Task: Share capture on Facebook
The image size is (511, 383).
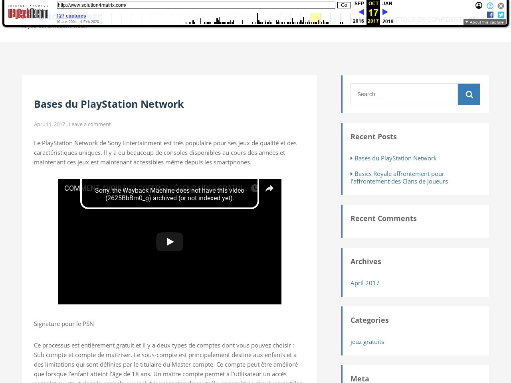Action: click(490, 15)
